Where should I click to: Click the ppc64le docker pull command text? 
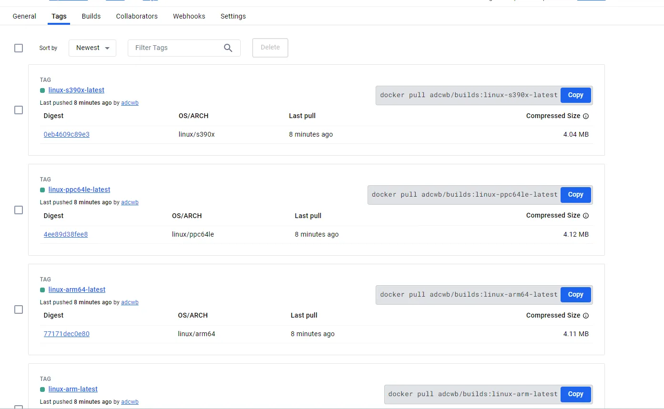[x=465, y=195]
